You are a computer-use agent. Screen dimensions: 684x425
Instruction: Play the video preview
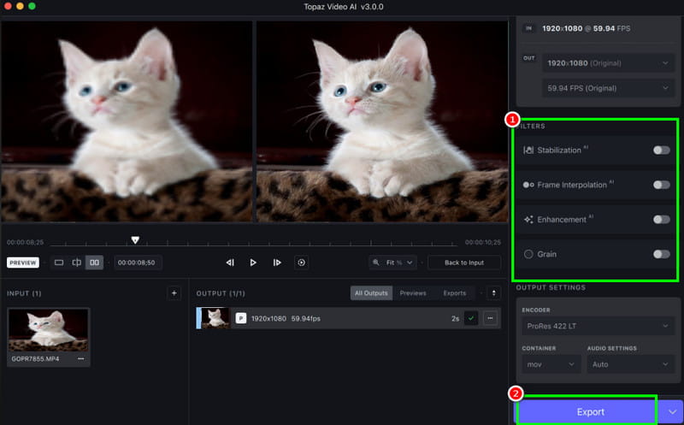(252, 263)
